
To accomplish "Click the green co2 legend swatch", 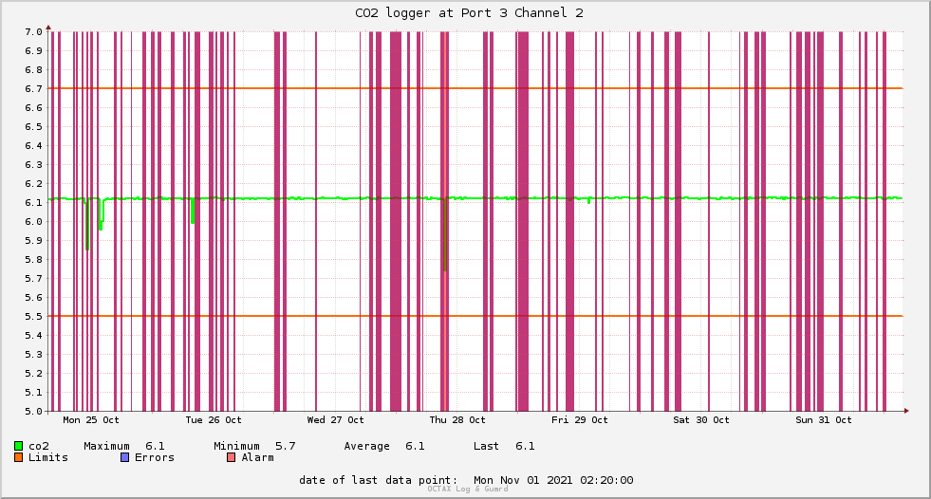I will tap(18, 446).
